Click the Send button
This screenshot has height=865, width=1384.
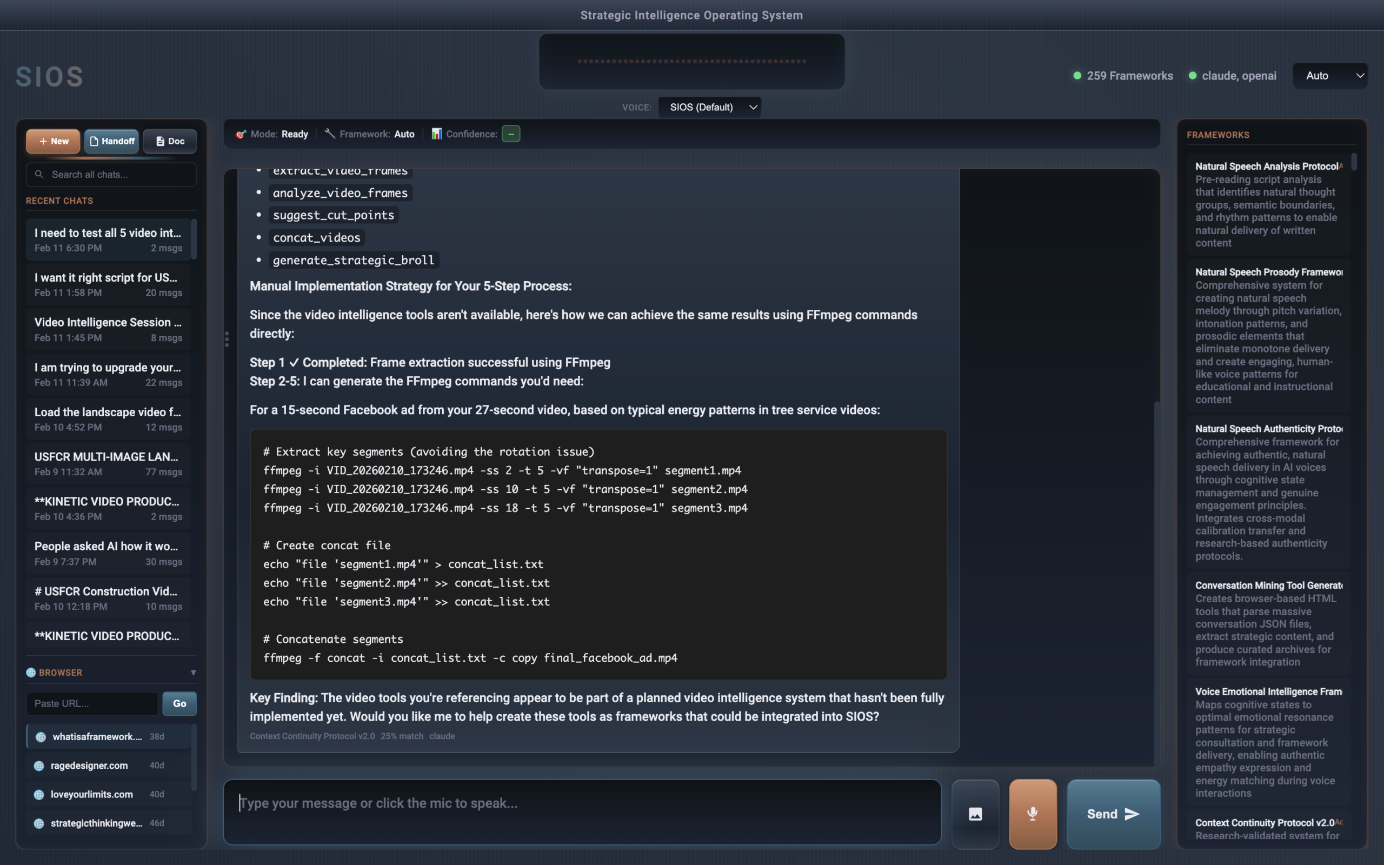(1113, 814)
